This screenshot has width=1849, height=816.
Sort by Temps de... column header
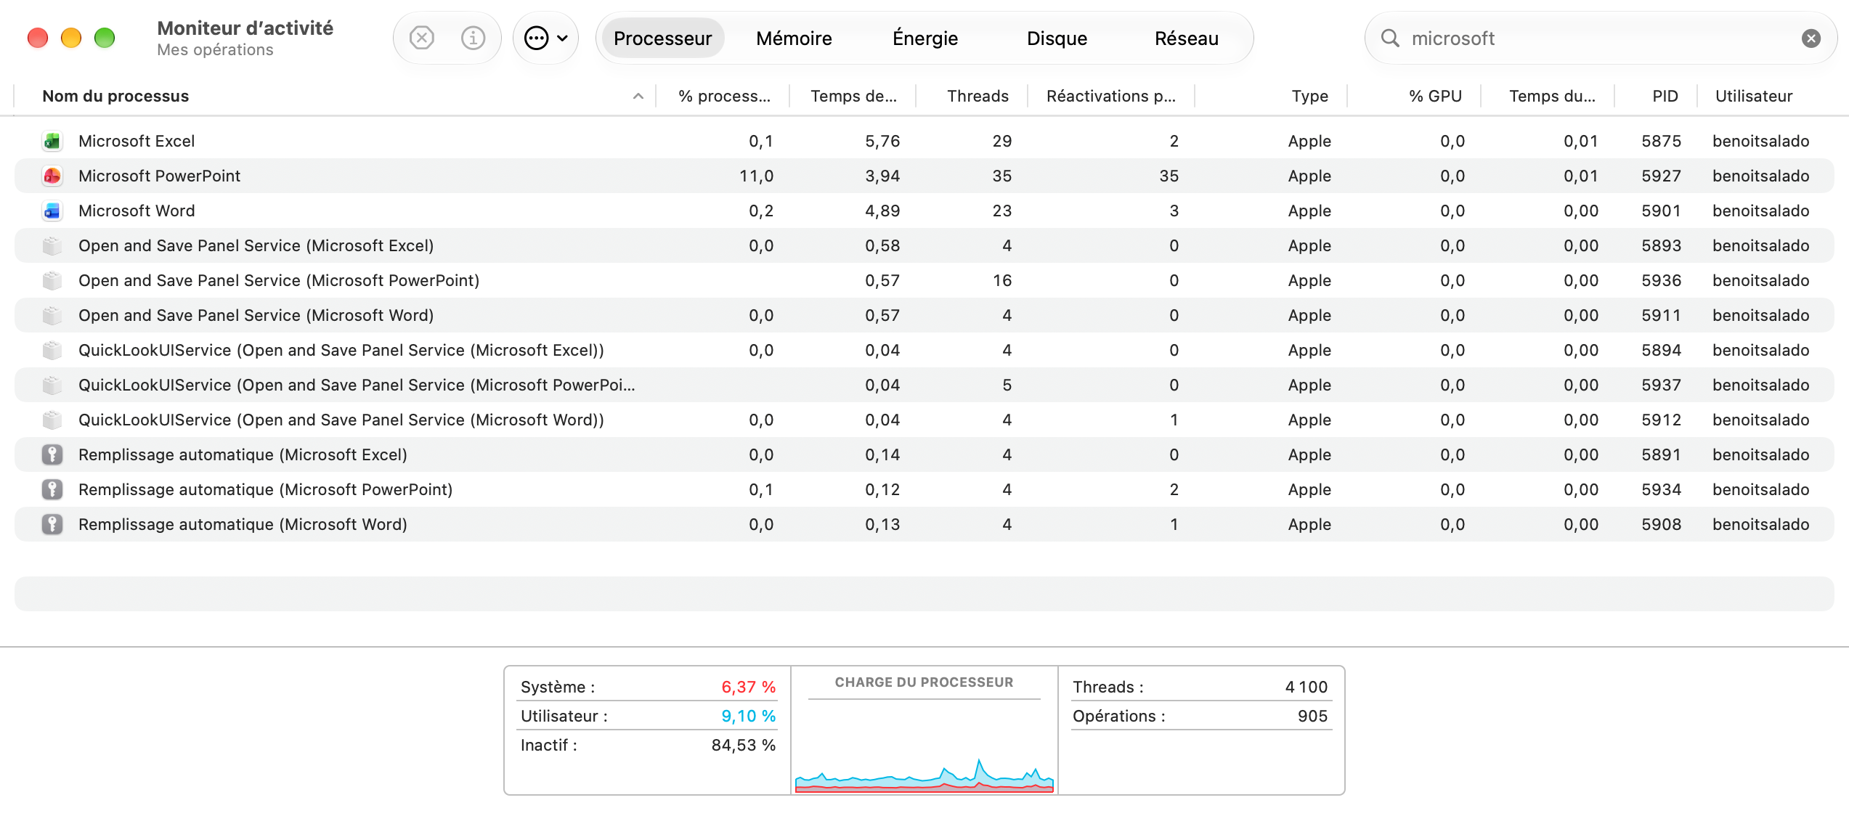click(x=853, y=96)
